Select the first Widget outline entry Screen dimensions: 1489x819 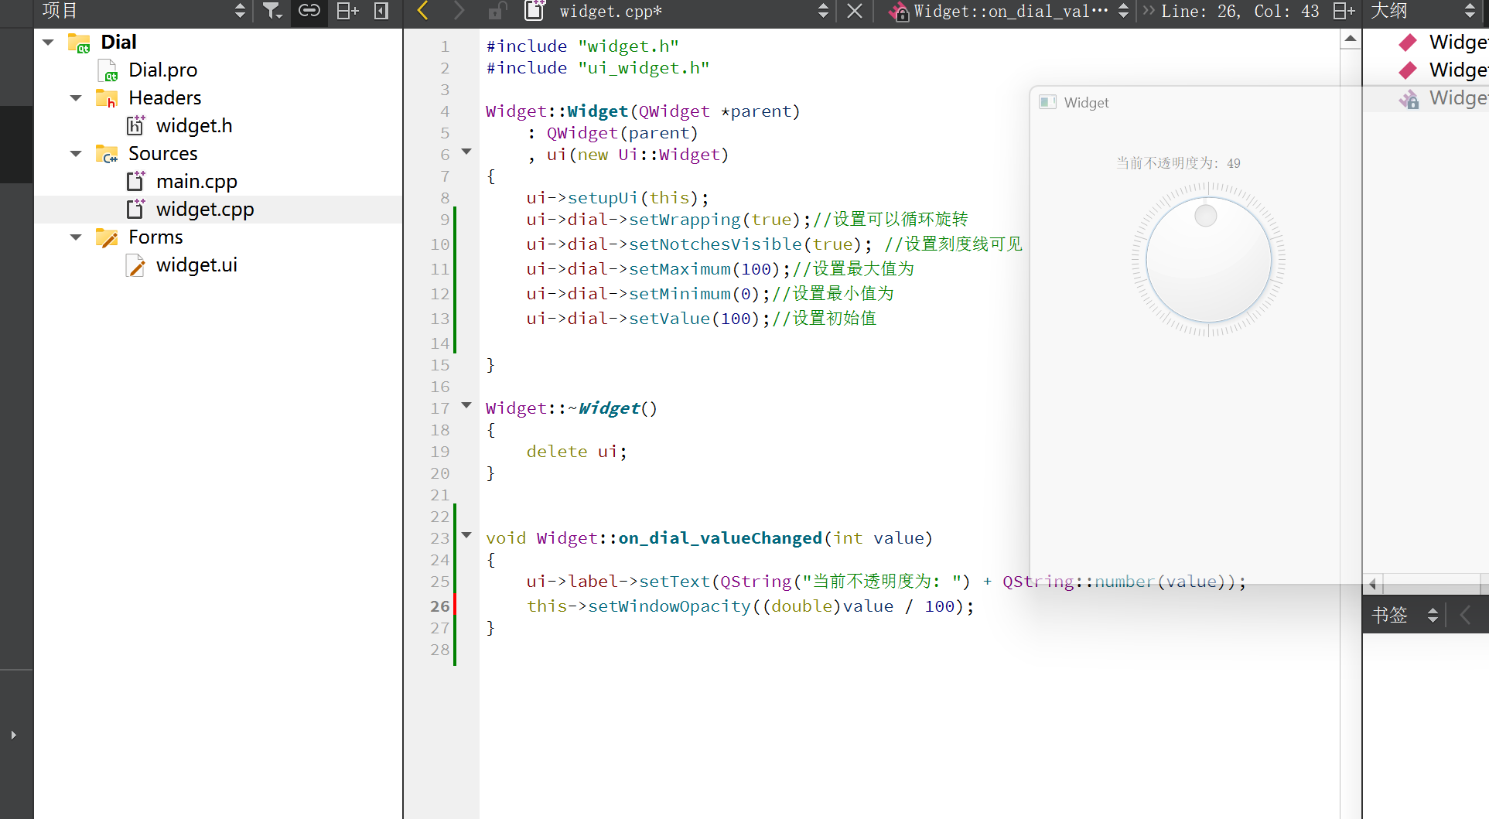click(1458, 42)
